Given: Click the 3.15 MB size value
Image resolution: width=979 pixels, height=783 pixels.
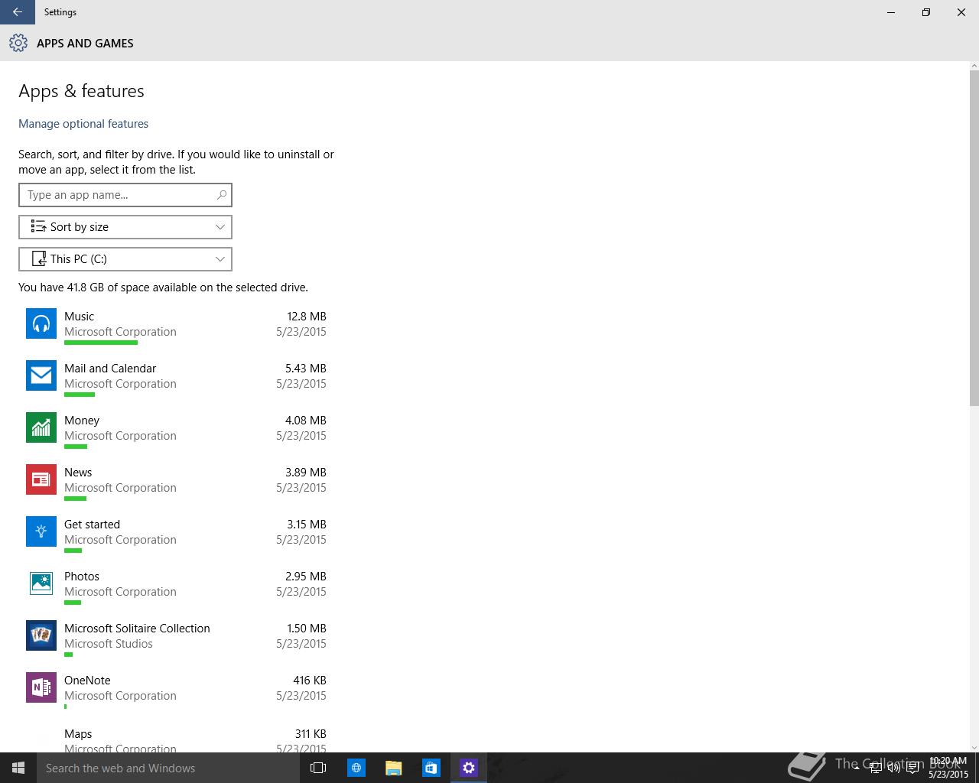Looking at the screenshot, I should (x=307, y=525).
